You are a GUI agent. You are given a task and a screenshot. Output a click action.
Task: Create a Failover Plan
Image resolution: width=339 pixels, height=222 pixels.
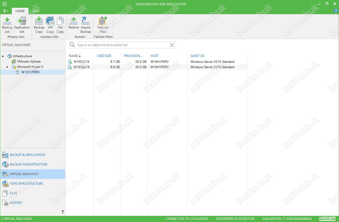[x=103, y=25]
